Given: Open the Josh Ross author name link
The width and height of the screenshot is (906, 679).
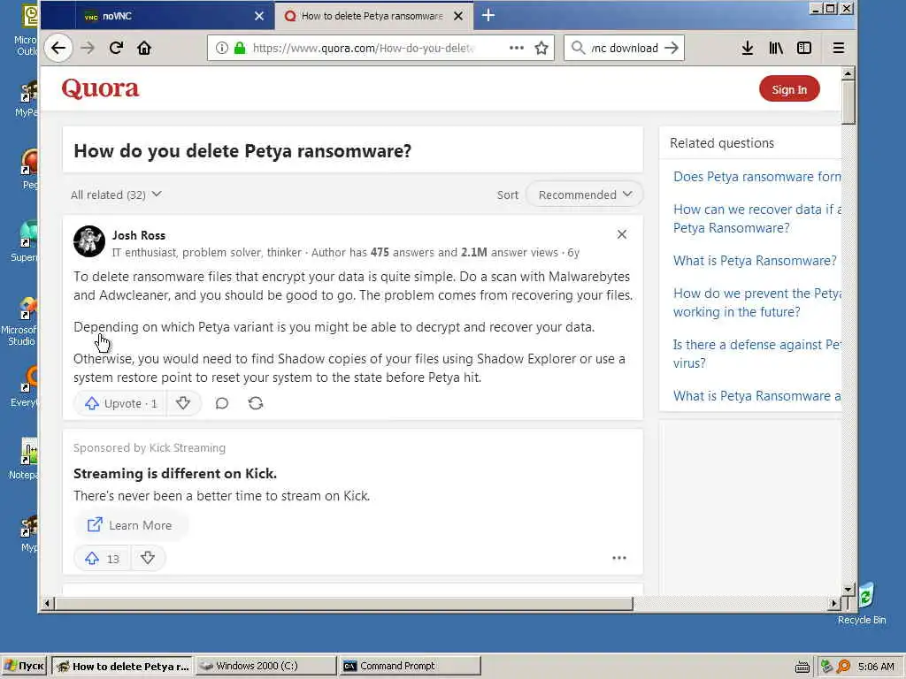Looking at the screenshot, I should [139, 235].
